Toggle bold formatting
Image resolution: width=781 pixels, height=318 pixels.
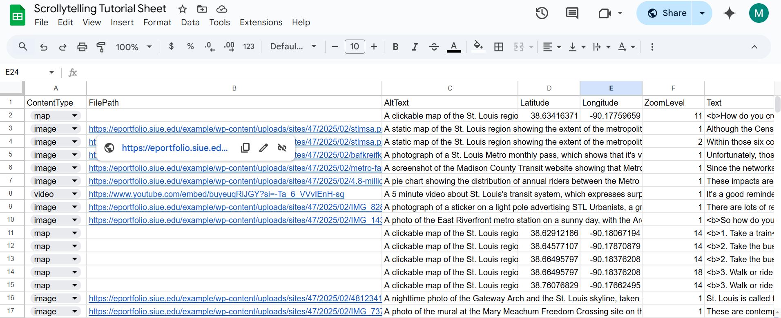click(395, 47)
